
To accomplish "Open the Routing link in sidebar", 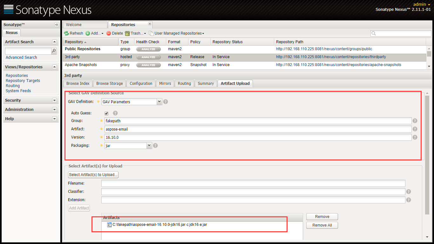I will tap(13, 86).
